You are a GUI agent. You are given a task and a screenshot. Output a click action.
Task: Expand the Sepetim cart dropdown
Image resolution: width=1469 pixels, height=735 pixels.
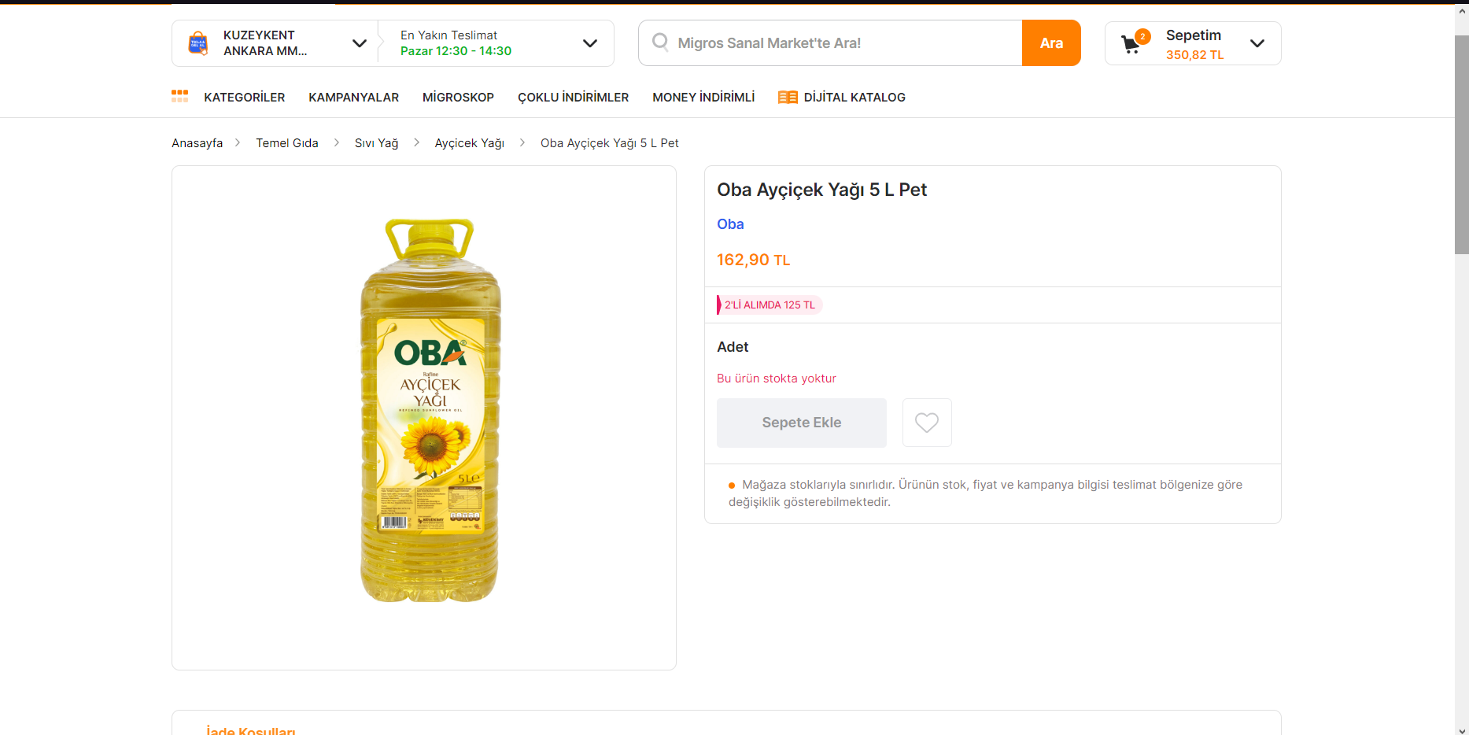coord(1257,43)
